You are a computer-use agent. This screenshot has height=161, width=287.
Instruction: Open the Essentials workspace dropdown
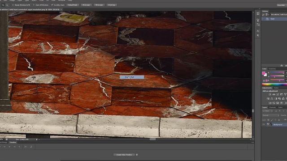282,5
